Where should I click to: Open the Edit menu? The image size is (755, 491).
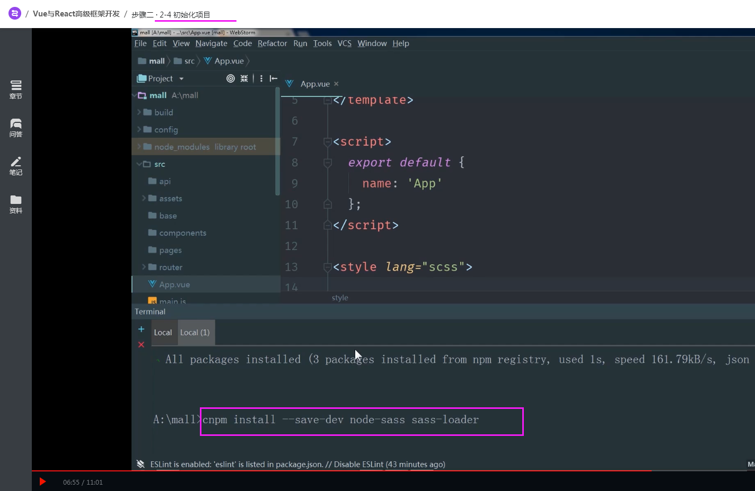point(160,43)
